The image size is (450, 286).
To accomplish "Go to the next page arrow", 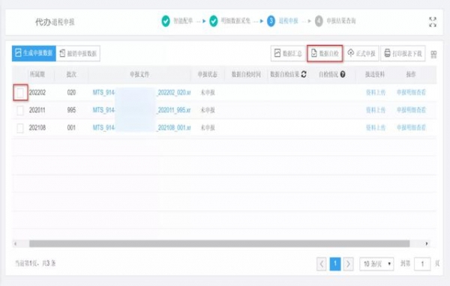I will click(348, 264).
